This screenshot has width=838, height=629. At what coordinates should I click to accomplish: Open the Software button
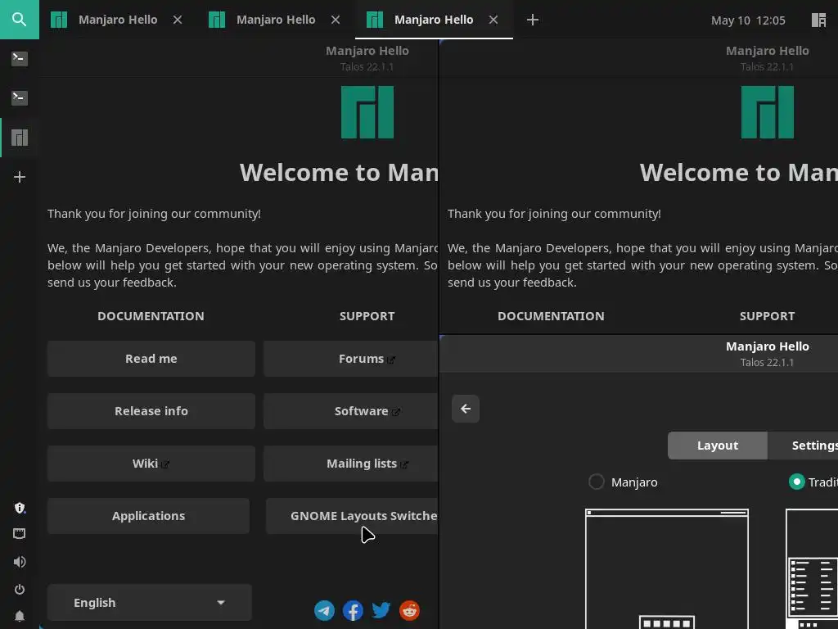click(x=350, y=411)
